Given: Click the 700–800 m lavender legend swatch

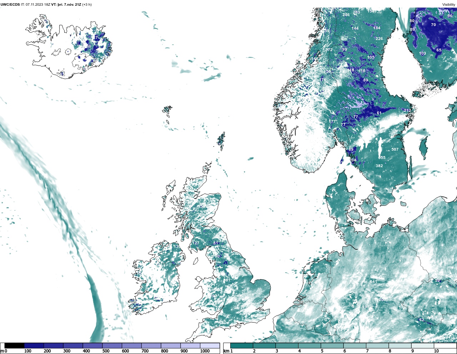Looking at the screenshot, I should 151,345.
